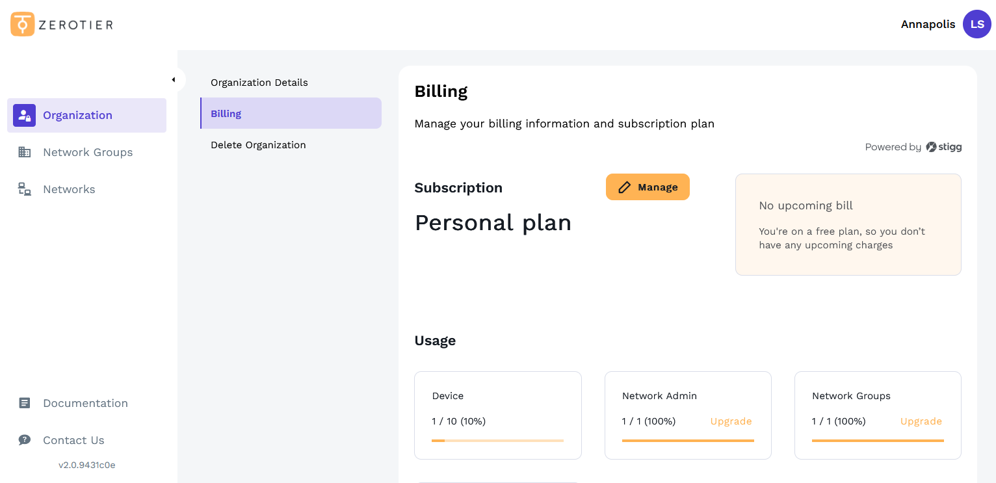Click the Network Groups building icon
This screenshot has height=483, width=996.
(24, 152)
